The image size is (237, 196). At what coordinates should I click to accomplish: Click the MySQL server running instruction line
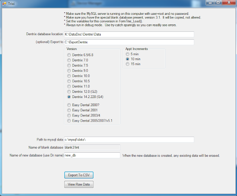point(127,14)
